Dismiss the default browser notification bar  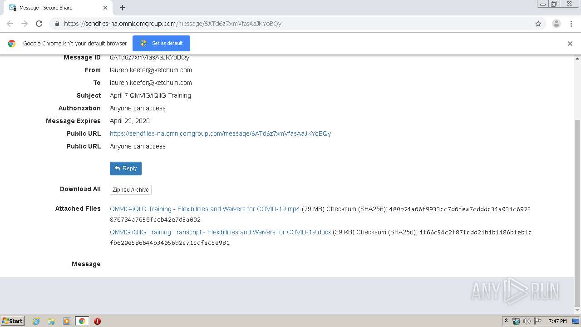click(570, 44)
